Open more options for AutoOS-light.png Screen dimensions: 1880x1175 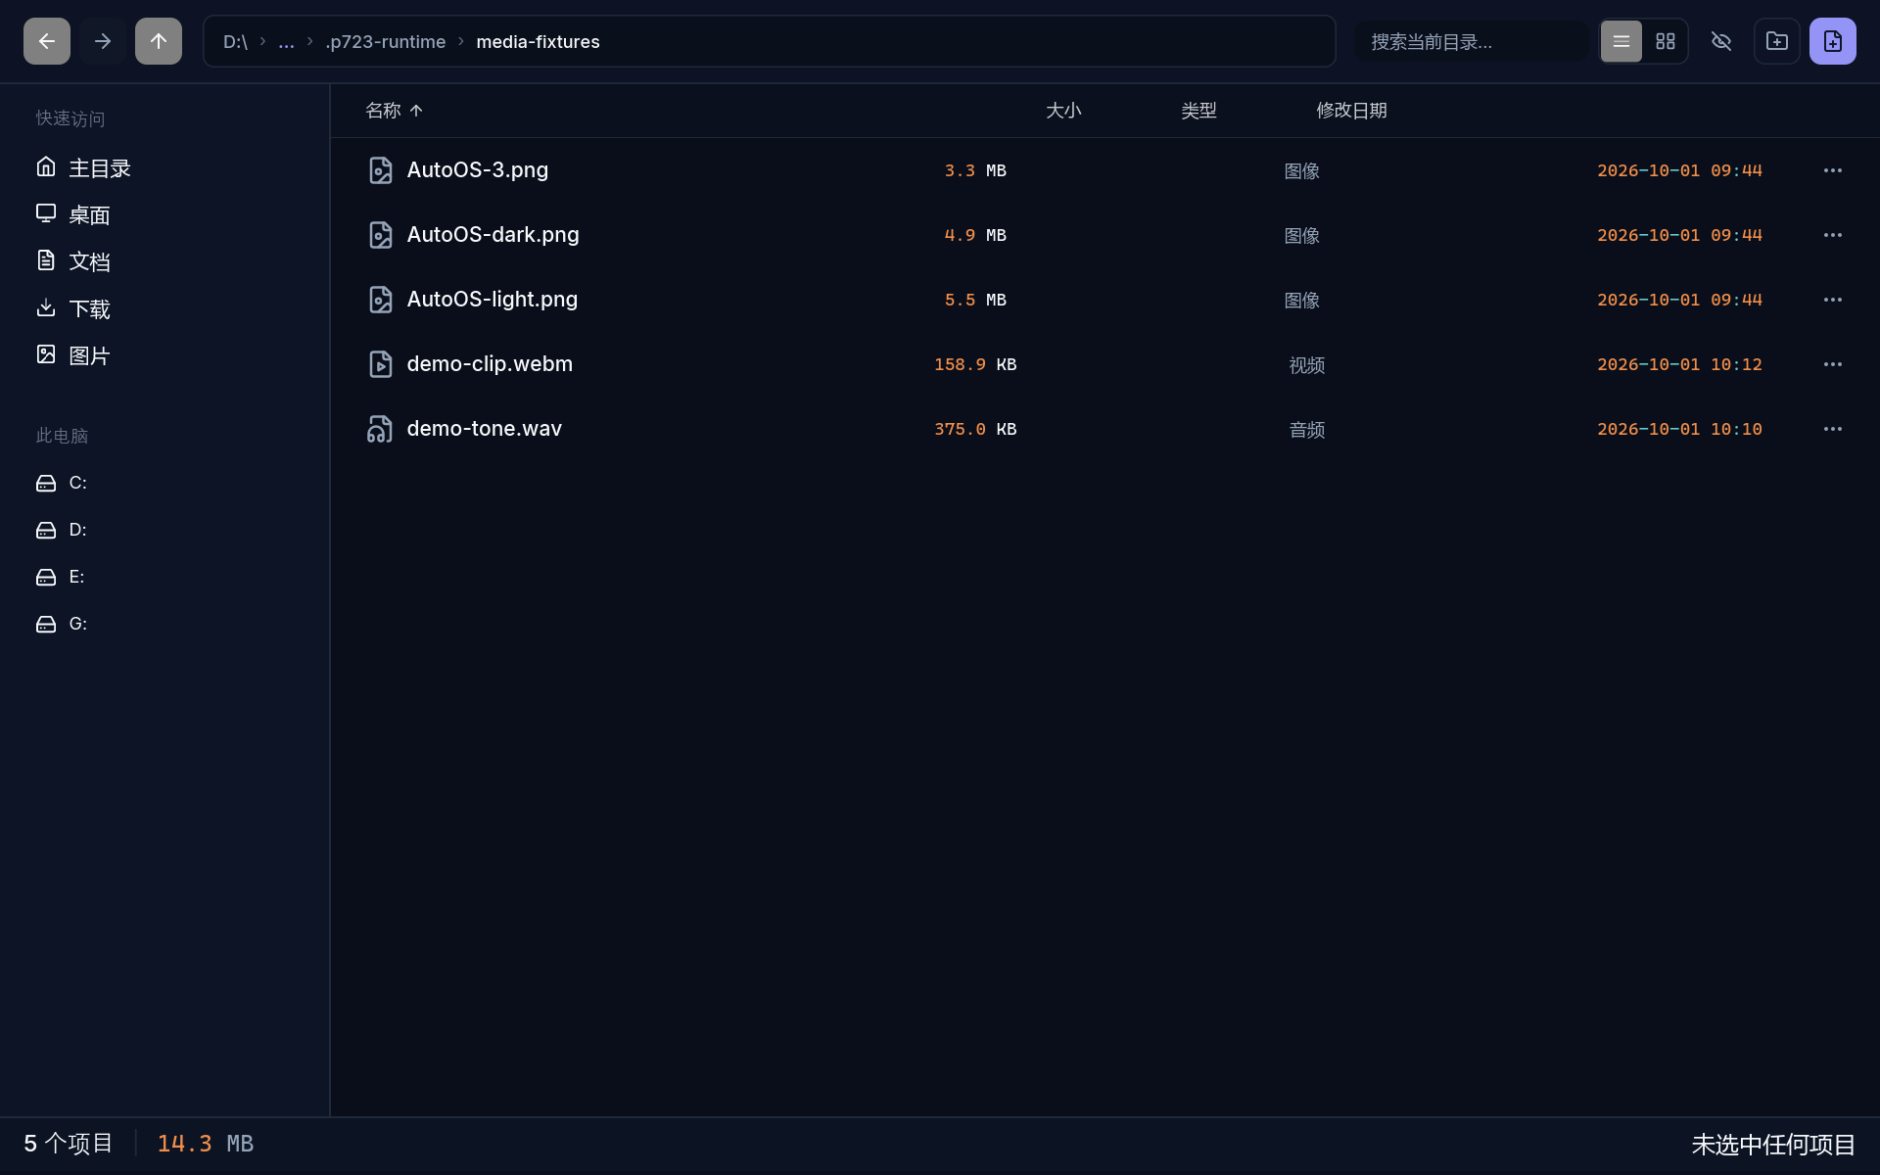[1833, 300]
